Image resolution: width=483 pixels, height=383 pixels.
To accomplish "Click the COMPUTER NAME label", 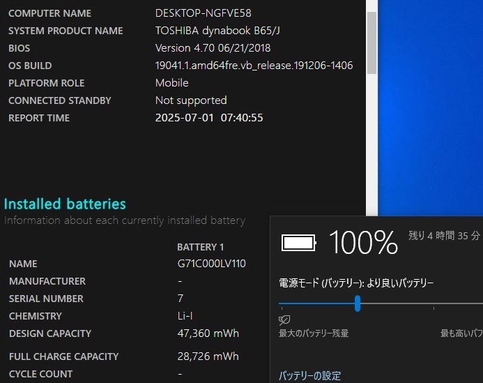I will (x=50, y=13).
